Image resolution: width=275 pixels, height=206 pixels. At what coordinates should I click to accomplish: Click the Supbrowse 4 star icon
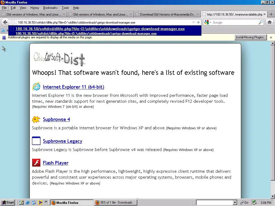[36, 119]
